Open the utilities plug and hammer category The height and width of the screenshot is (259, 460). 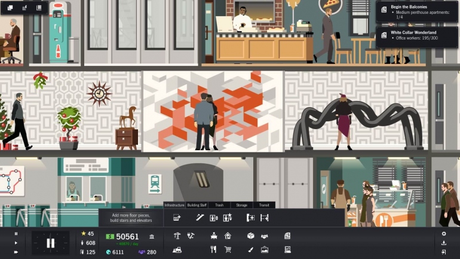[191, 236]
